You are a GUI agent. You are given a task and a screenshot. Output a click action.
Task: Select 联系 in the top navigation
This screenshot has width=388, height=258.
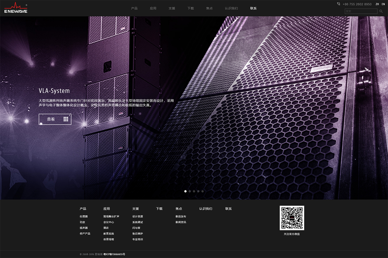click(253, 8)
